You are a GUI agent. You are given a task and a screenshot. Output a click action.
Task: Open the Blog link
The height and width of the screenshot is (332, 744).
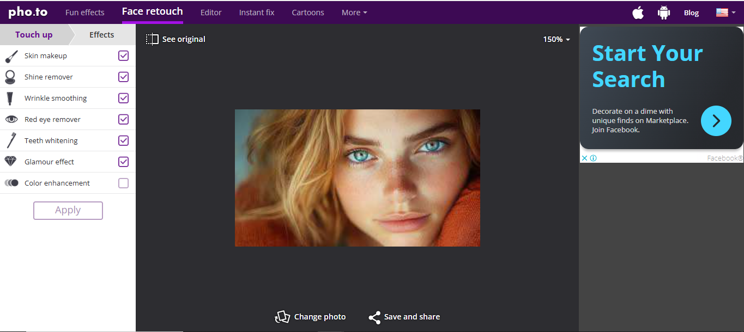[x=691, y=12]
